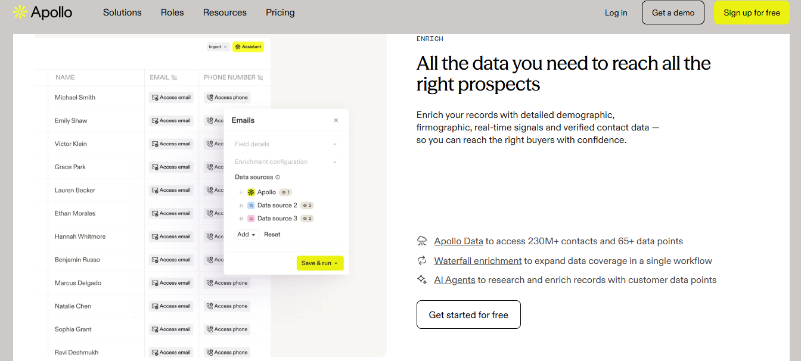Click Access email for Michael Smith
801x361 pixels.
171,98
